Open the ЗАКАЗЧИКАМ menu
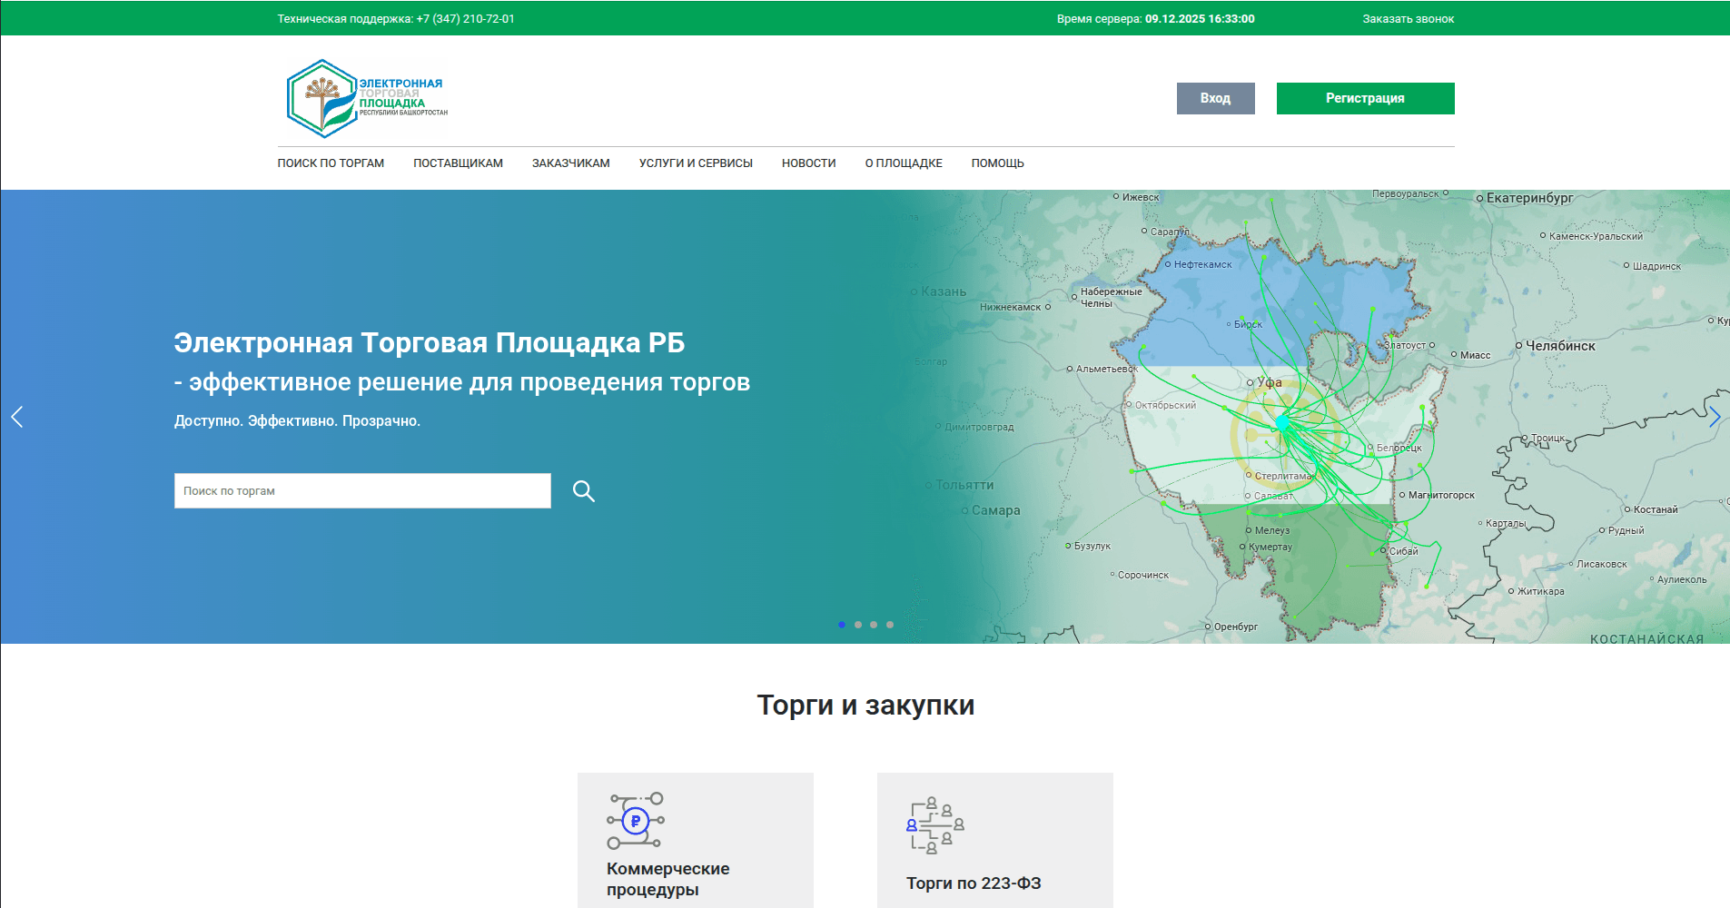The width and height of the screenshot is (1730, 908). [x=570, y=163]
